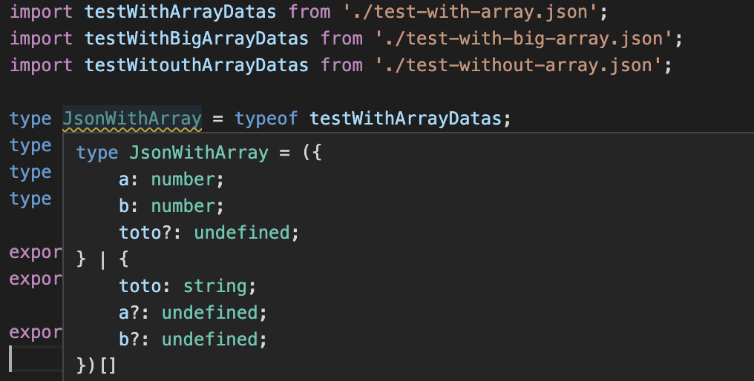Click testWithArrayDatas after typeof
754x381 pixels.
coord(405,119)
